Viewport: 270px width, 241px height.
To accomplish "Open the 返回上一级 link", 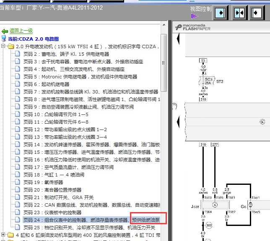I will (21, 31).
